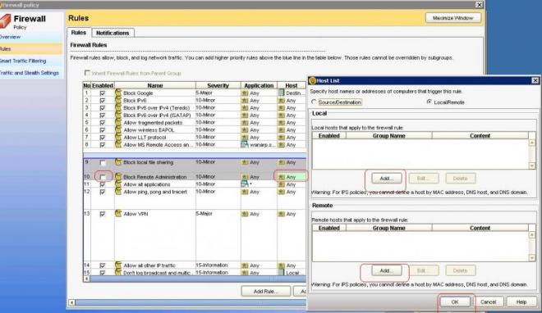Click the application icon in Block Google row
542x313 pixels.
pyautogui.click(x=245, y=93)
